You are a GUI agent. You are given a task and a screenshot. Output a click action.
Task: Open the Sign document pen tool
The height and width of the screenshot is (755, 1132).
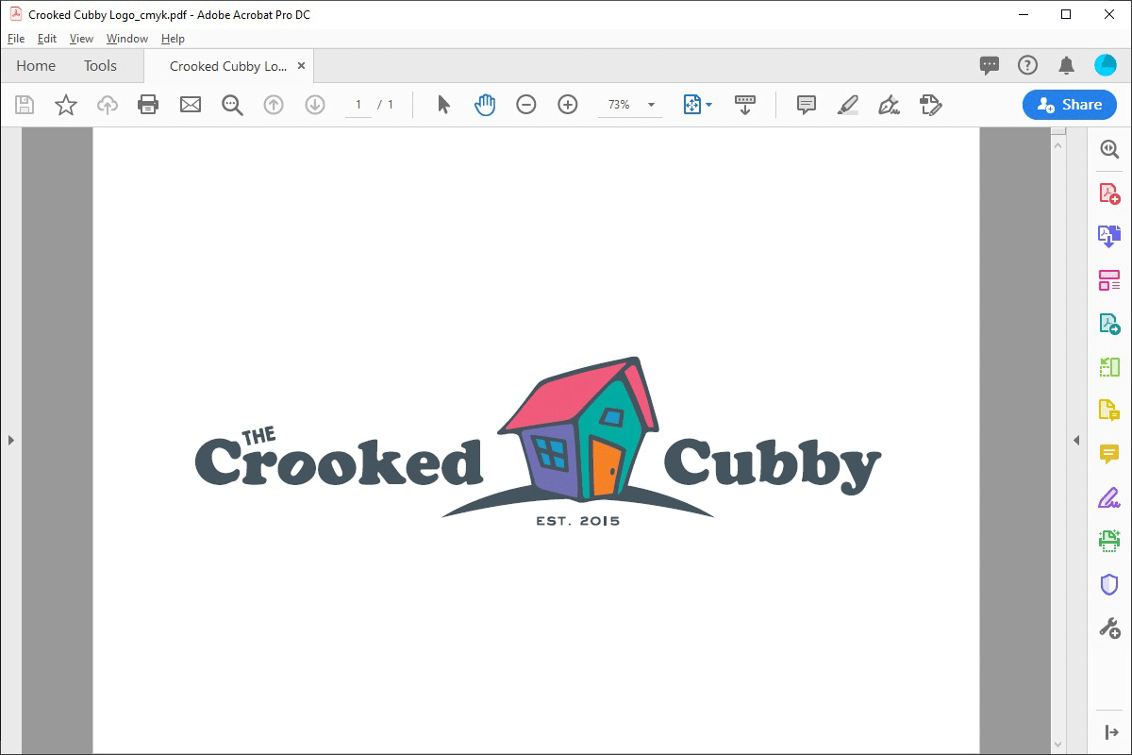[889, 105]
